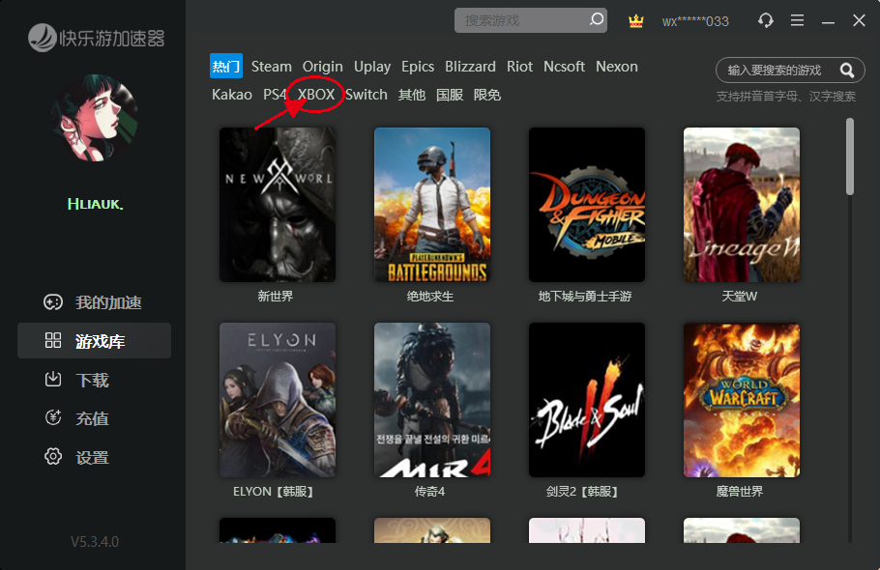Click the 快乐游加速器 logo

[96, 38]
